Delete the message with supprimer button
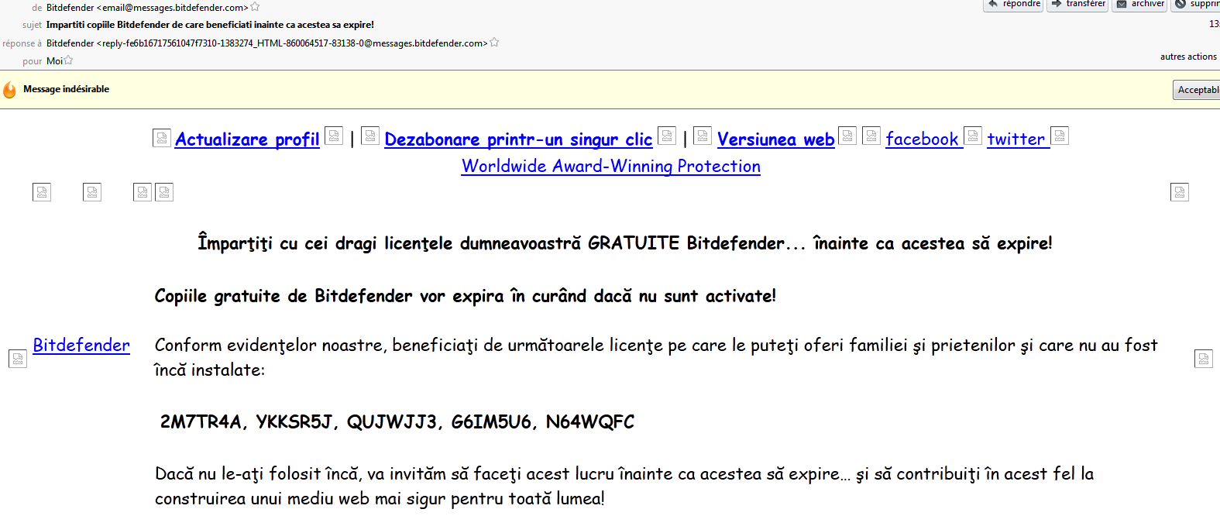Viewport: 1220px width, 516px height. [x=1196, y=5]
